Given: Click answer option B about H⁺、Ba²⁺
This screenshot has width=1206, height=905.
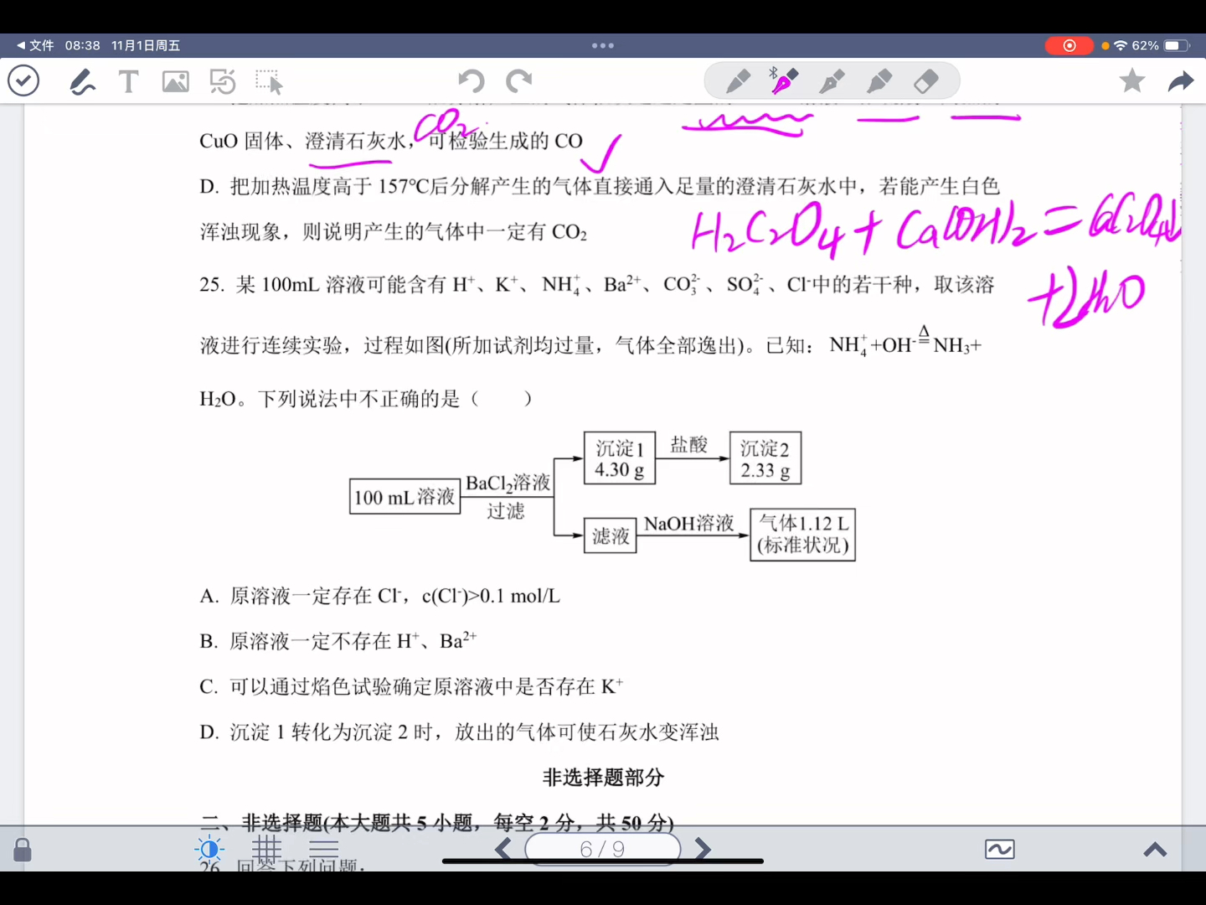Looking at the screenshot, I should (x=338, y=641).
